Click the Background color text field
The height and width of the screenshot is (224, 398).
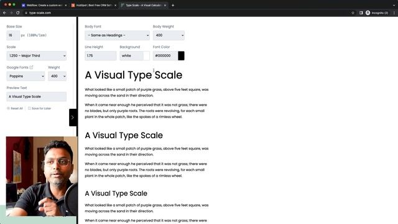[x=131, y=55]
